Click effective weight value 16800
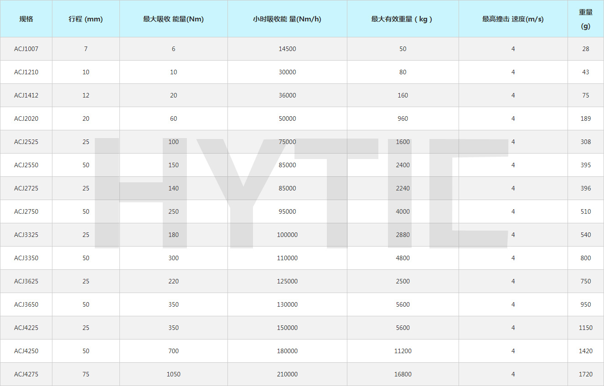The height and width of the screenshot is (386, 604). (x=403, y=374)
